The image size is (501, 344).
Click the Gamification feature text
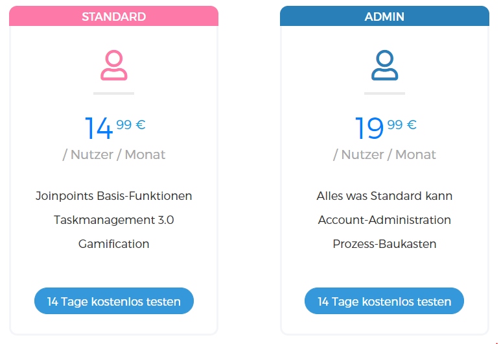coord(114,244)
